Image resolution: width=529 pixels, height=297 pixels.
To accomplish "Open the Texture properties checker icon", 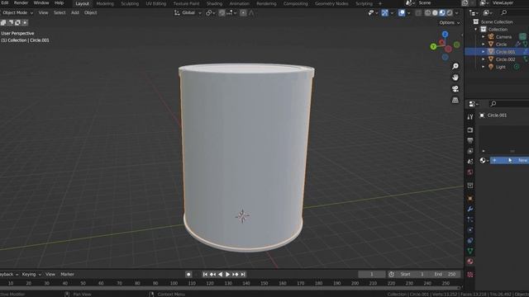I will 470,275.
